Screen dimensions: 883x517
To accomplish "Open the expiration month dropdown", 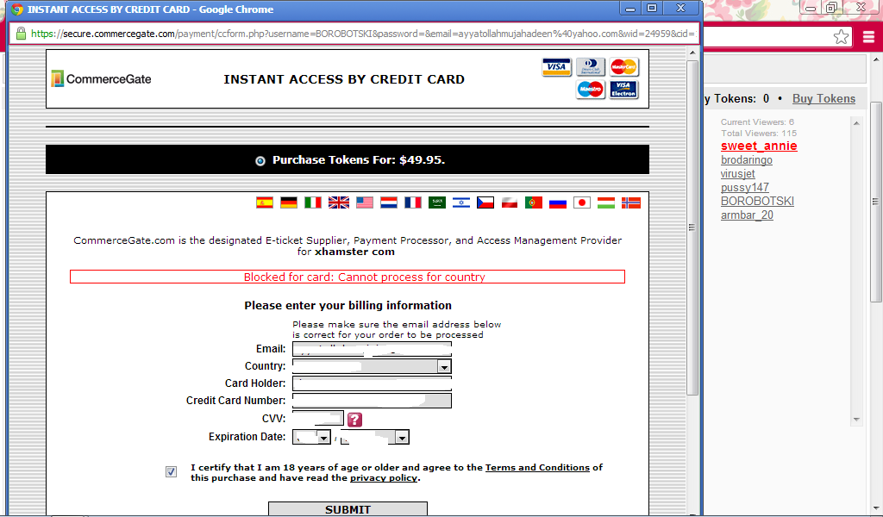I will (311, 437).
